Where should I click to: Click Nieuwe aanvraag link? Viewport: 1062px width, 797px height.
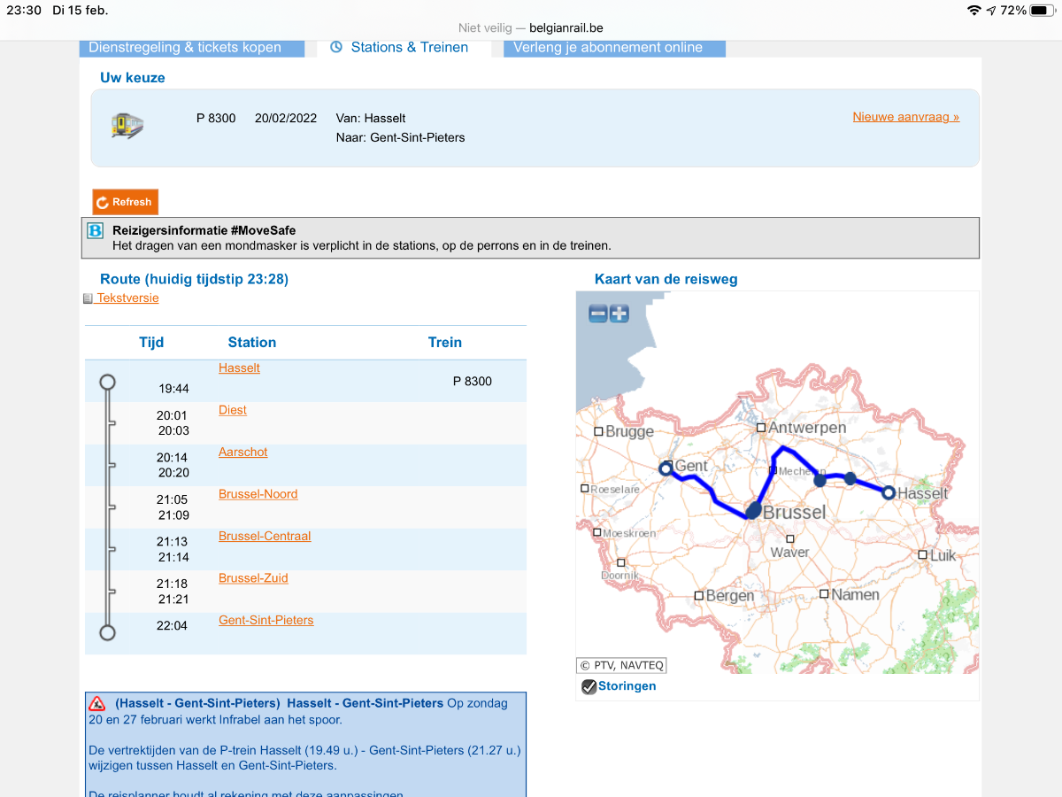click(905, 117)
